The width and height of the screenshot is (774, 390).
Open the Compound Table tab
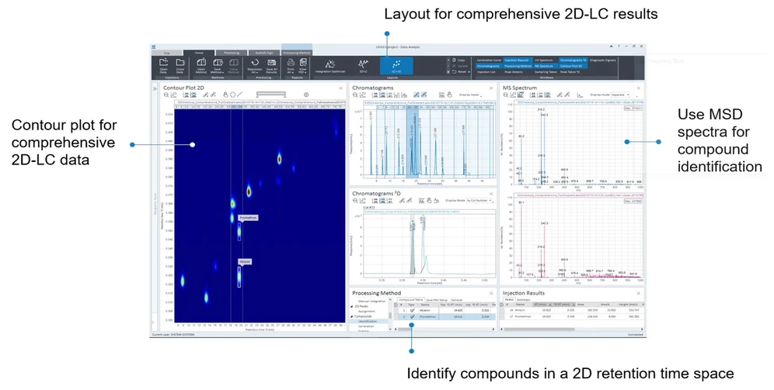(410, 299)
